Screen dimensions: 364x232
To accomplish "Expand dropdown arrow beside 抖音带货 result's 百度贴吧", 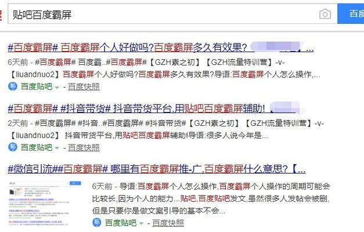I will [x=57, y=148].
